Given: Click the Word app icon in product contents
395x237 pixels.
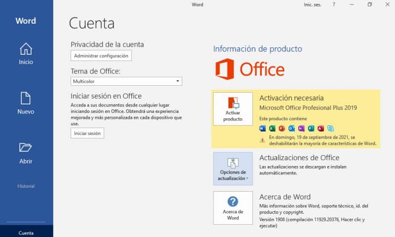Looking at the screenshot, I should click(262, 129).
